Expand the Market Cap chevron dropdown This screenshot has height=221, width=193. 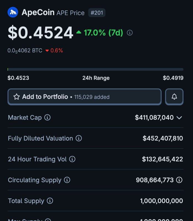click(179, 118)
